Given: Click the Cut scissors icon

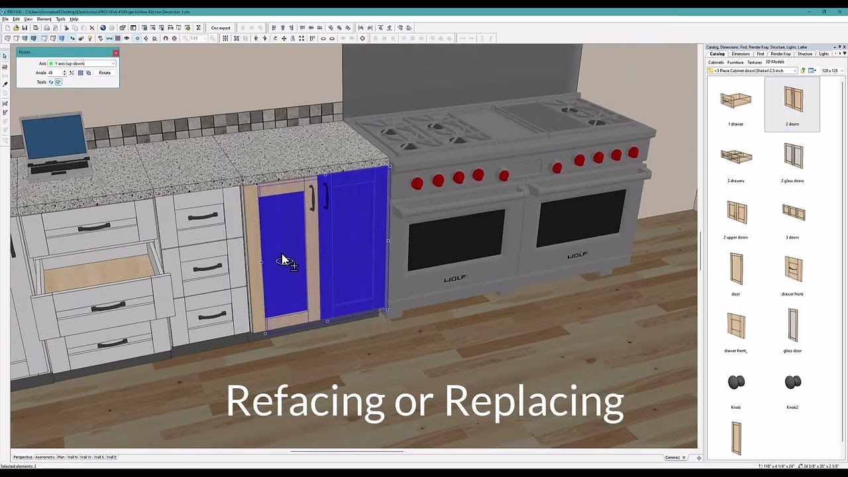Looking at the screenshot, I should (66, 28).
